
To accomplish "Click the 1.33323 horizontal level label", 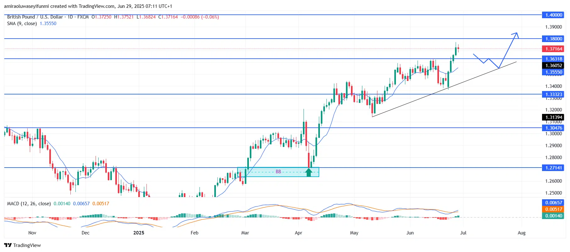I will click(553, 94).
